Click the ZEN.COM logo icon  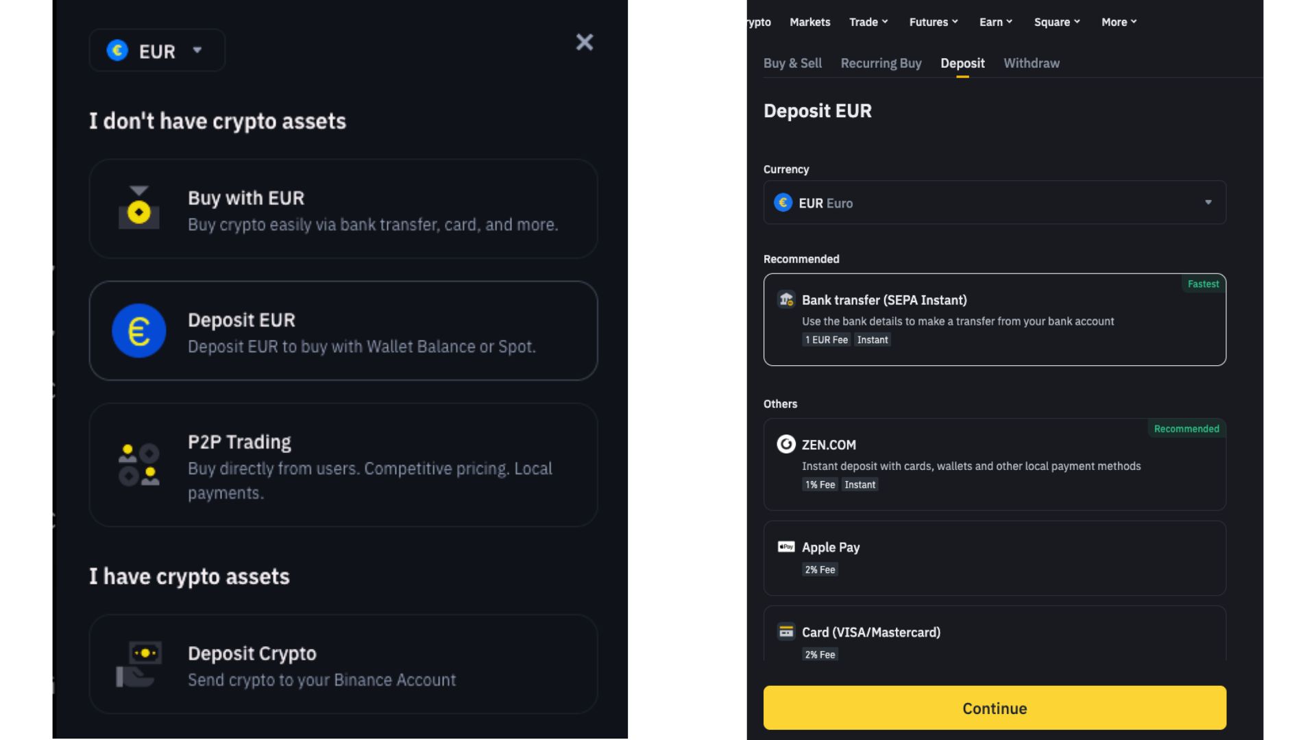click(785, 445)
